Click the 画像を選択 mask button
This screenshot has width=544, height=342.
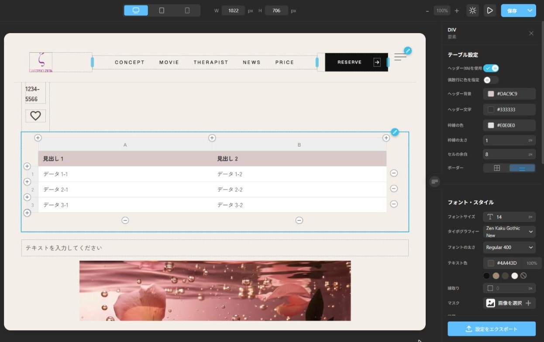[x=509, y=303]
